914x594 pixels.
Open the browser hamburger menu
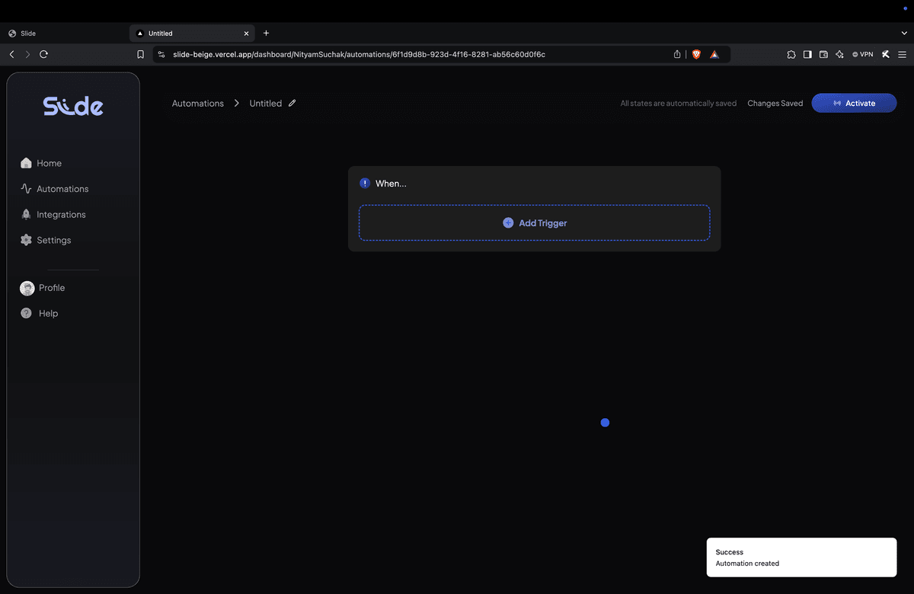click(902, 54)
